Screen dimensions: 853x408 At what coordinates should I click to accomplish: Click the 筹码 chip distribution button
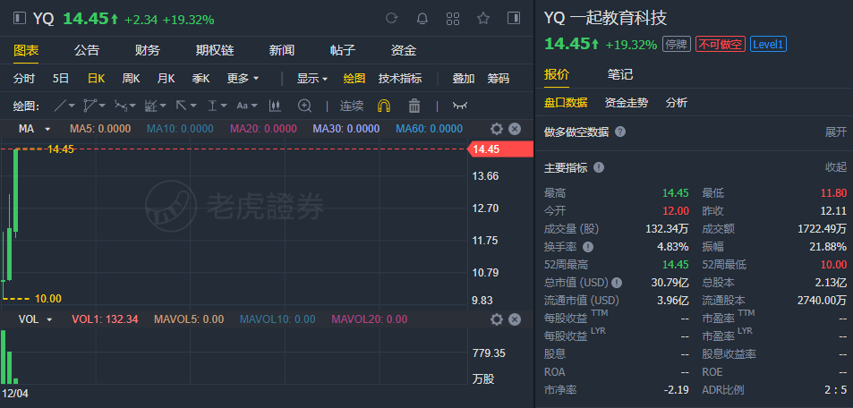pyautogui.click(x=499, y=79)
